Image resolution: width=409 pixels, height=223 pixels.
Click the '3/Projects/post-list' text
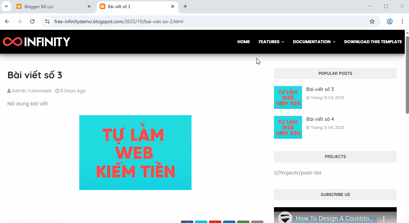click(297, 173)
